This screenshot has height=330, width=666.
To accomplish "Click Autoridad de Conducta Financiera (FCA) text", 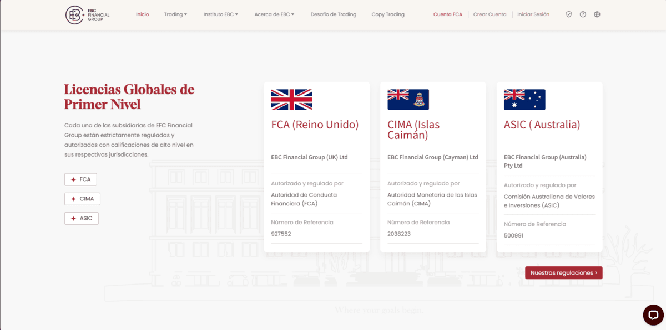I will click(304, 199).
